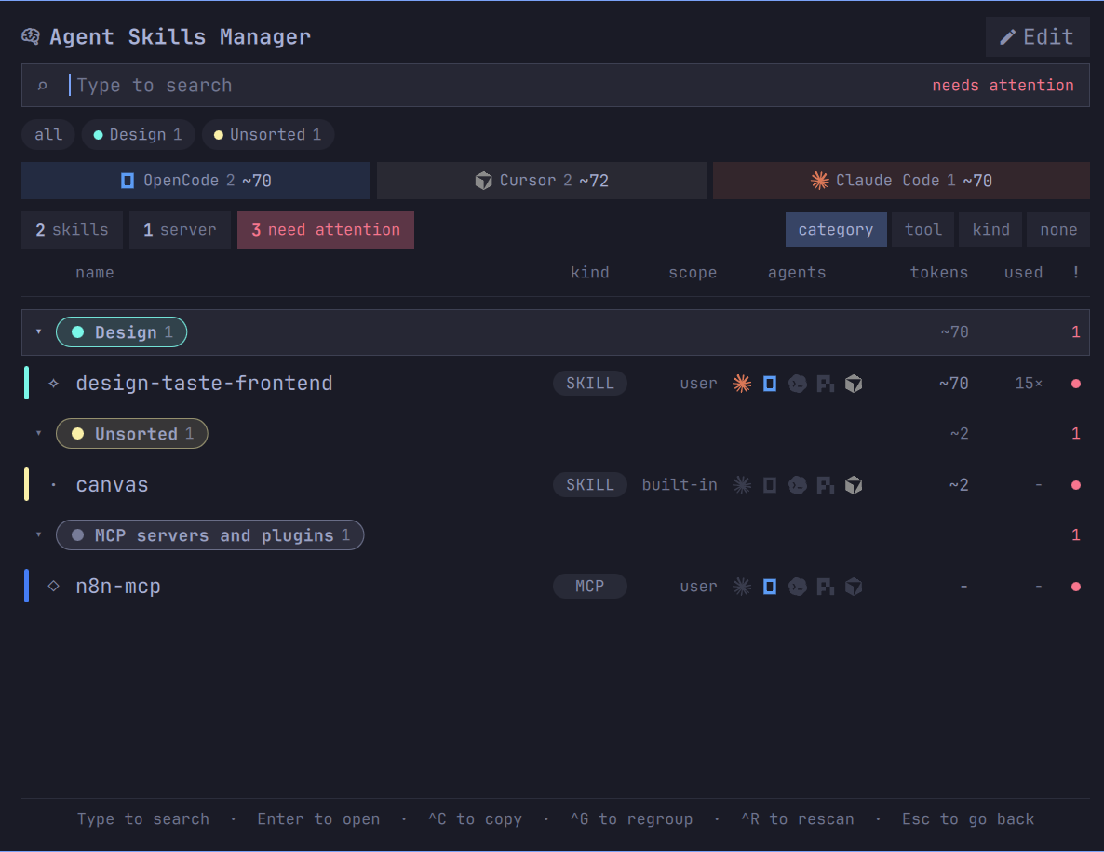Toggle Claude starburst agent for design-taste-frontend
1104x852 pixels.
pyautogui.click(x=742, y=384)
